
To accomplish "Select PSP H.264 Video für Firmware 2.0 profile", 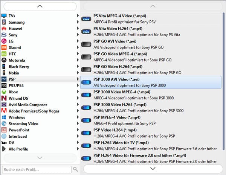I will (x=151, y=158).
